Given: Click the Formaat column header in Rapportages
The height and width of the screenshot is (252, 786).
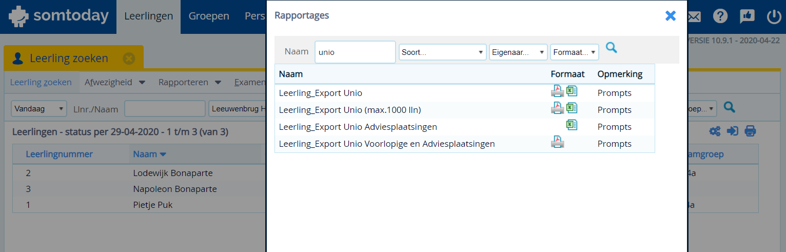Looking at the screenshot, I should (568, 74).
